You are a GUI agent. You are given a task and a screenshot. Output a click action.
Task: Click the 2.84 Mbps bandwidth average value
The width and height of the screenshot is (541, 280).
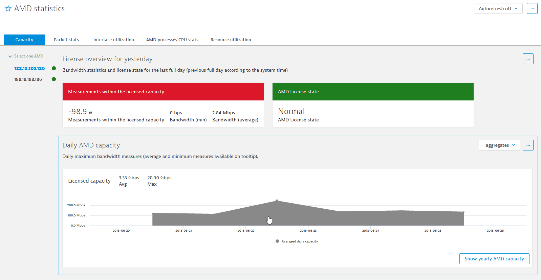(x=223, y=113)
